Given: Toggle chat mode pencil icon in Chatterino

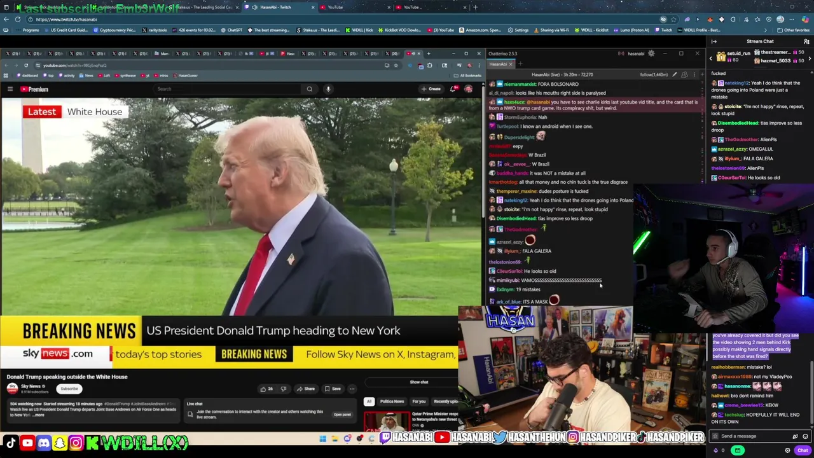Looking at the screenshot, I should 675,74.
